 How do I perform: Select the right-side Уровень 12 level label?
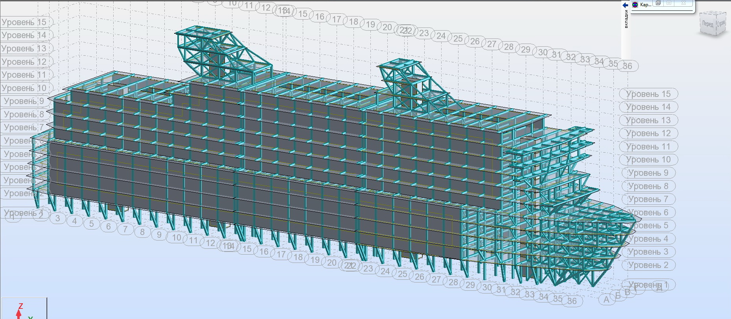tap(648, 133)
